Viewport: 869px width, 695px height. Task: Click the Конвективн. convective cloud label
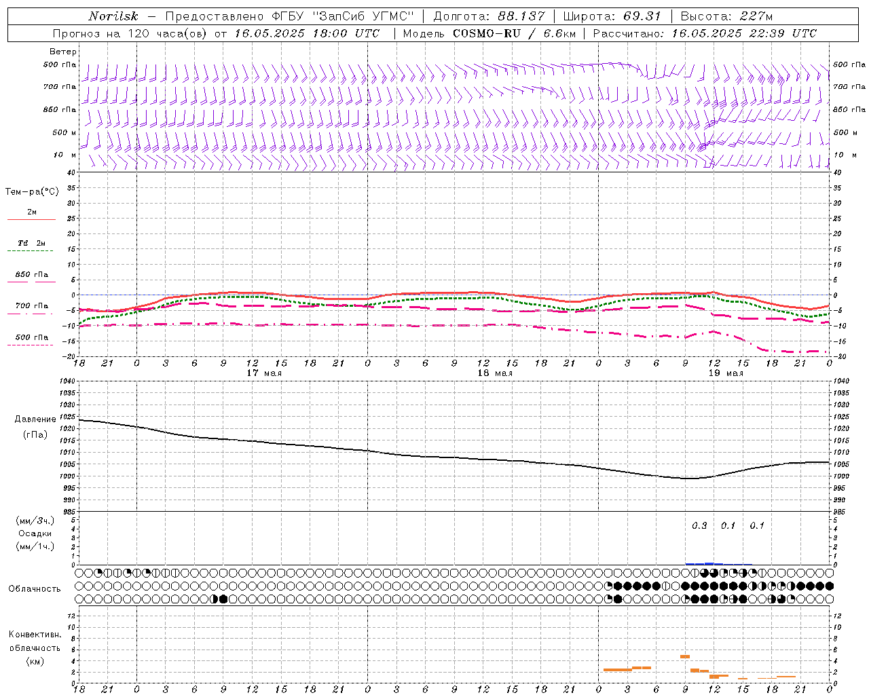(35, 635)
